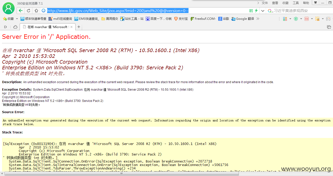333x176 pixels.
Task: Open the EMS快递查询 bookmark
Action: (x=87, y=19)
